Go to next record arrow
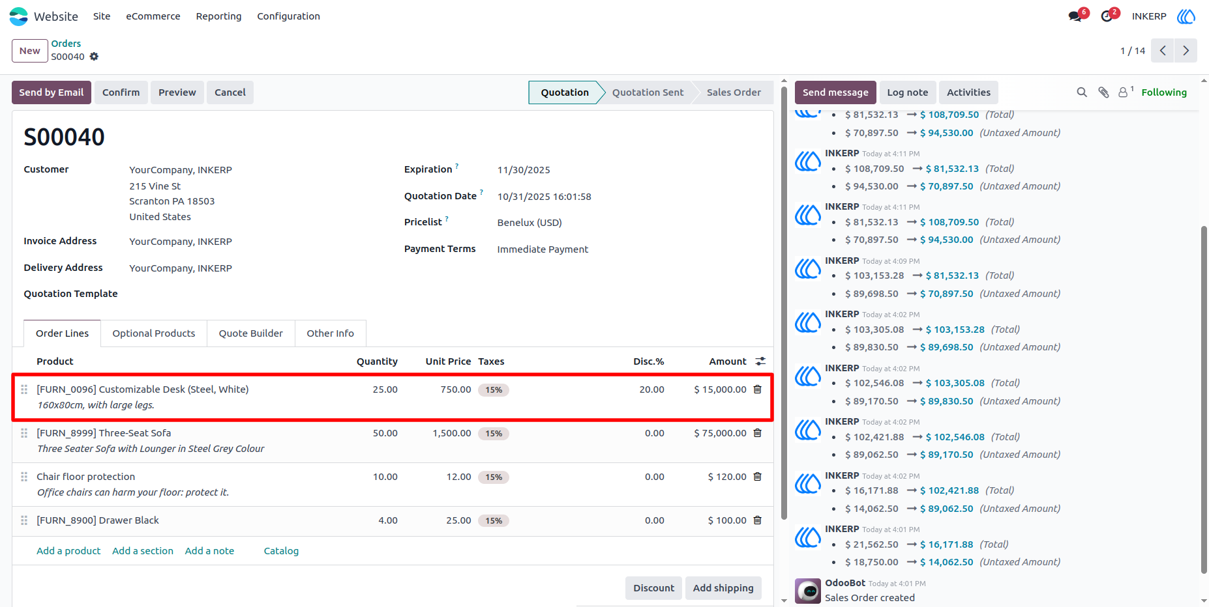 coord(1186,51)
